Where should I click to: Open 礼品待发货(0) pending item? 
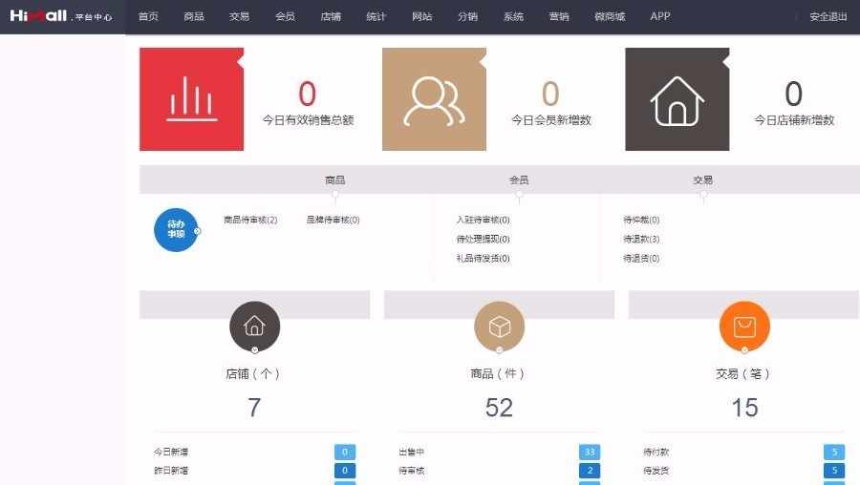[x=484, y=258]
